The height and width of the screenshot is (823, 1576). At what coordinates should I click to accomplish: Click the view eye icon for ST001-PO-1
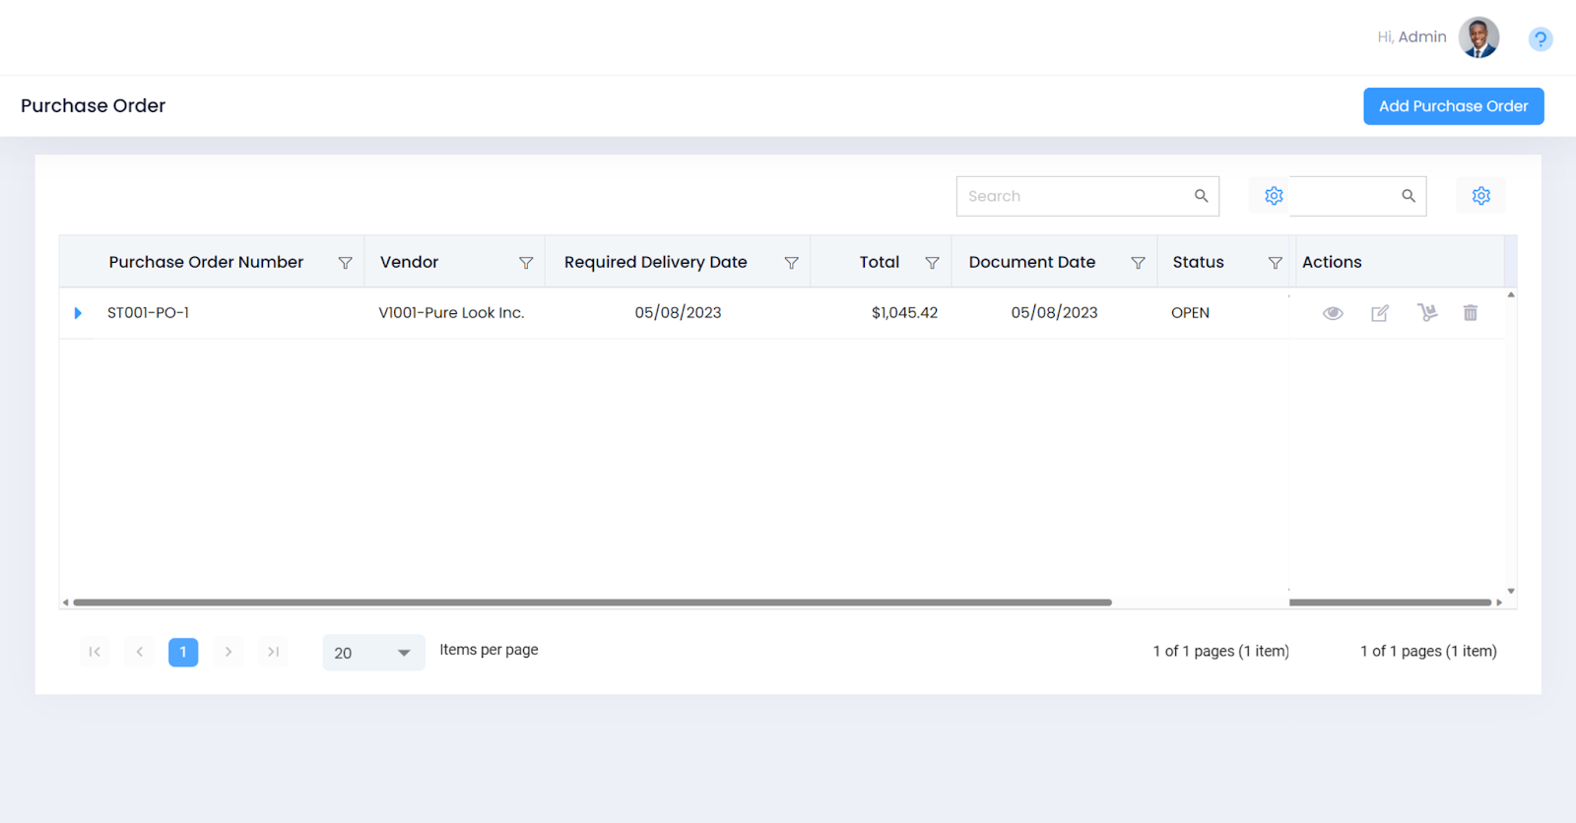(1333, 313)
